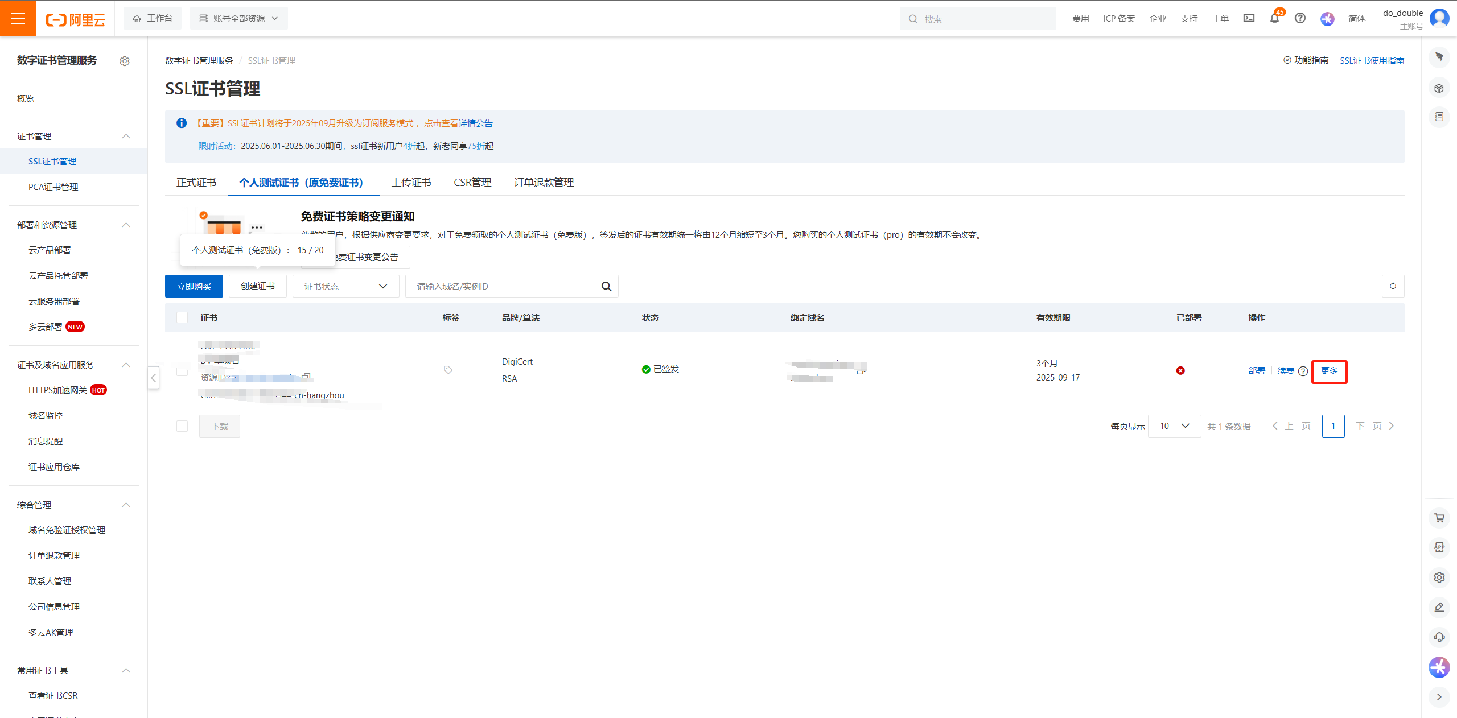Click the notification bell icon

point(1274,19)
